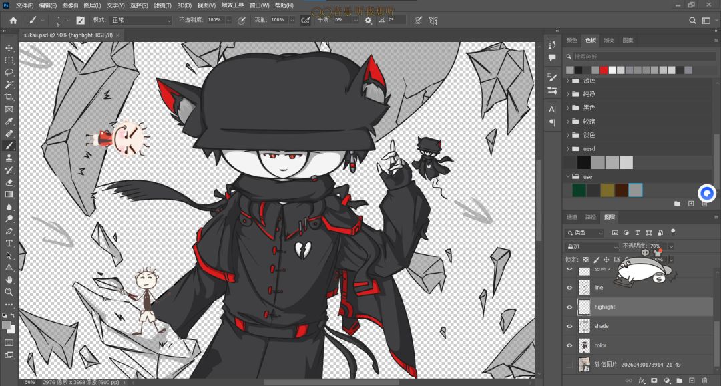Screen dimensions: 721x386
Task: Open the brush smoothing gear settings
Action: [x=368, y=20]
